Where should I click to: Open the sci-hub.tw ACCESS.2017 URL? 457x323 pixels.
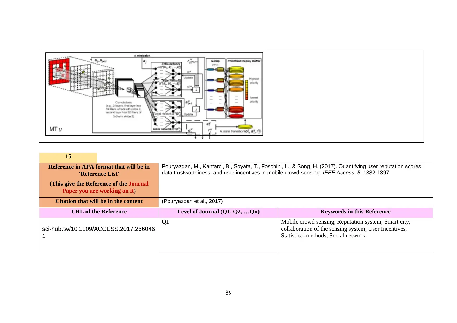(98, 232)
